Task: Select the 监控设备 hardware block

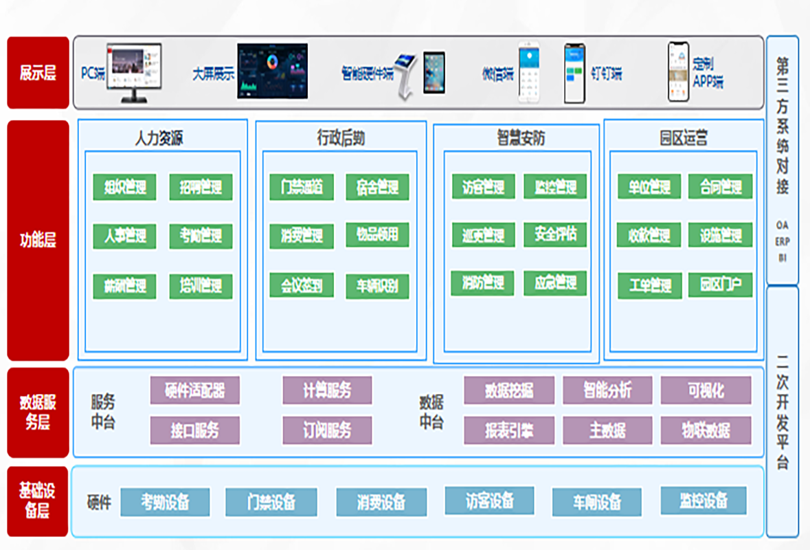Action: (x=704, y=502)
